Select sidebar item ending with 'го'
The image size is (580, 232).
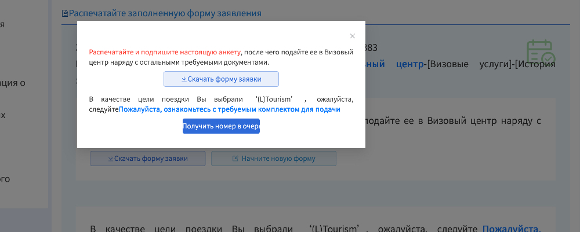tap(5, 179)
